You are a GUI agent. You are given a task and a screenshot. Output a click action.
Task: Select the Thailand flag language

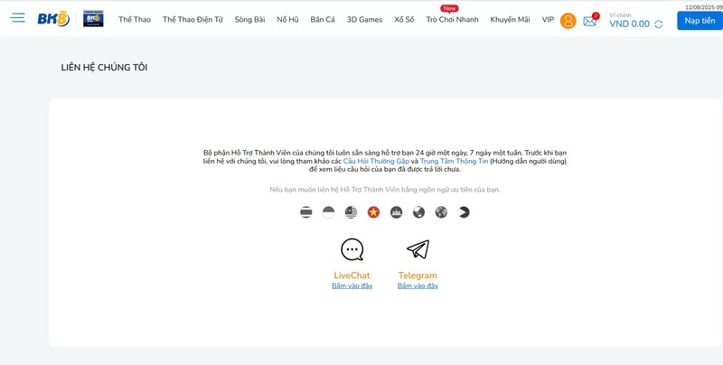click(305, 212)
